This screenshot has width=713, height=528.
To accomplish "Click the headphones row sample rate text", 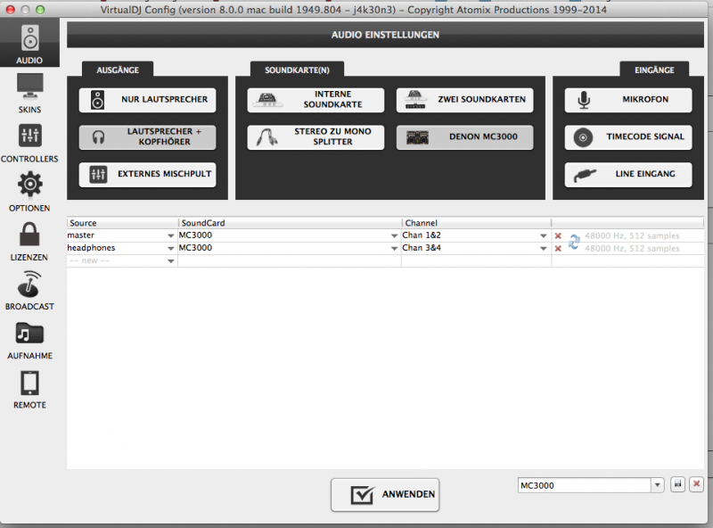I will pos(632,249).
